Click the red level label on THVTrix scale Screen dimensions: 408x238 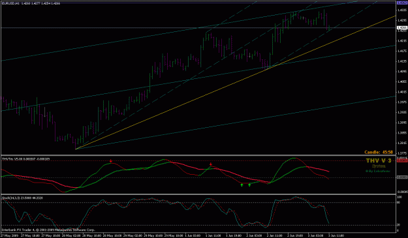pyautogui.click(x=402, y=161)
